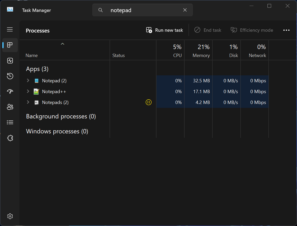
Task: Click the 4.2 MB memory value
Action: [x=203, y=102]
